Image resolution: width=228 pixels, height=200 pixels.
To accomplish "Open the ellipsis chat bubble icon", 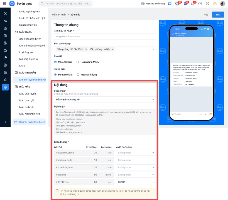I will [x=207, y=4].
